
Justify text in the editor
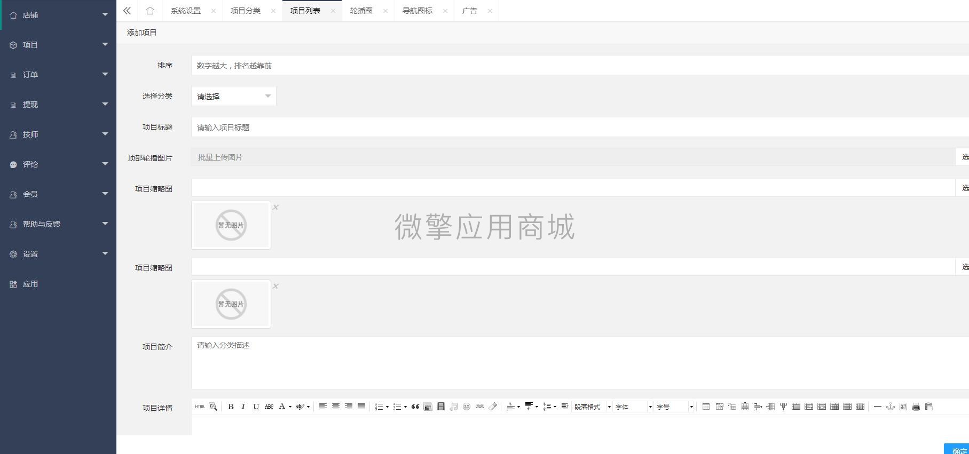[x=361, y=407]
